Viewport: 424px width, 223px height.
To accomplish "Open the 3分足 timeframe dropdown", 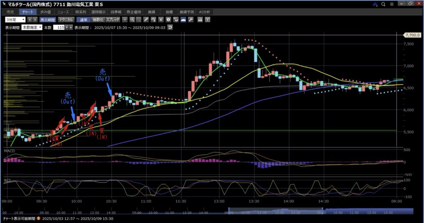I will [x=15, y=20].
